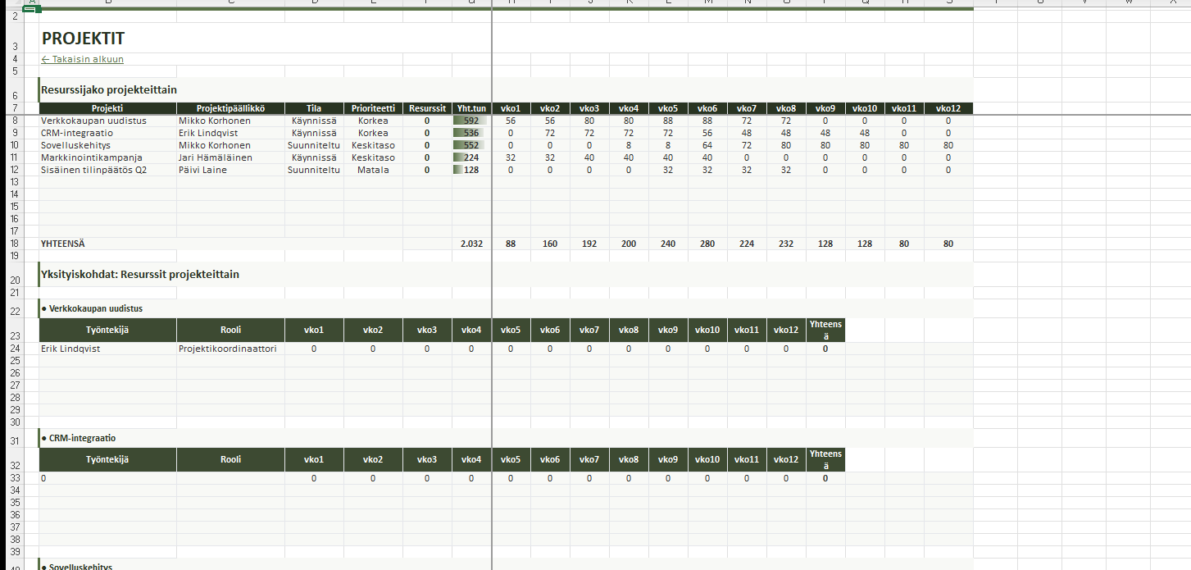The image size is (1191, 570).
Task: Click the grand total 2.032 cell
Action: (471, 244)
